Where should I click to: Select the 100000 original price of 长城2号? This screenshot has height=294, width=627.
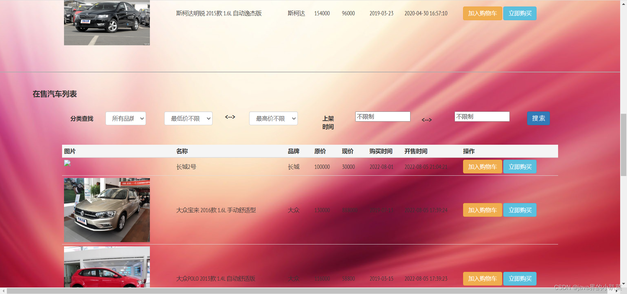[x=322, y=167]
